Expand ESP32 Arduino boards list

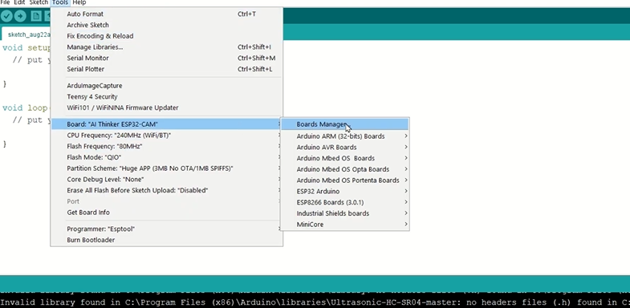(x=345, y=191)
